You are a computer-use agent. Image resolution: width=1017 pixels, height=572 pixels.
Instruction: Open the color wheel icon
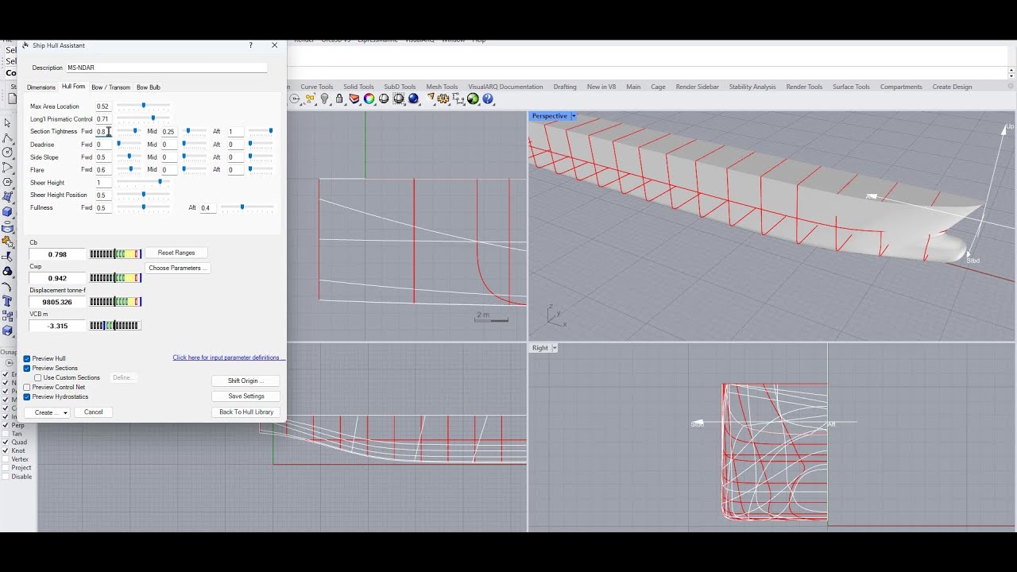tap(369, 99)
